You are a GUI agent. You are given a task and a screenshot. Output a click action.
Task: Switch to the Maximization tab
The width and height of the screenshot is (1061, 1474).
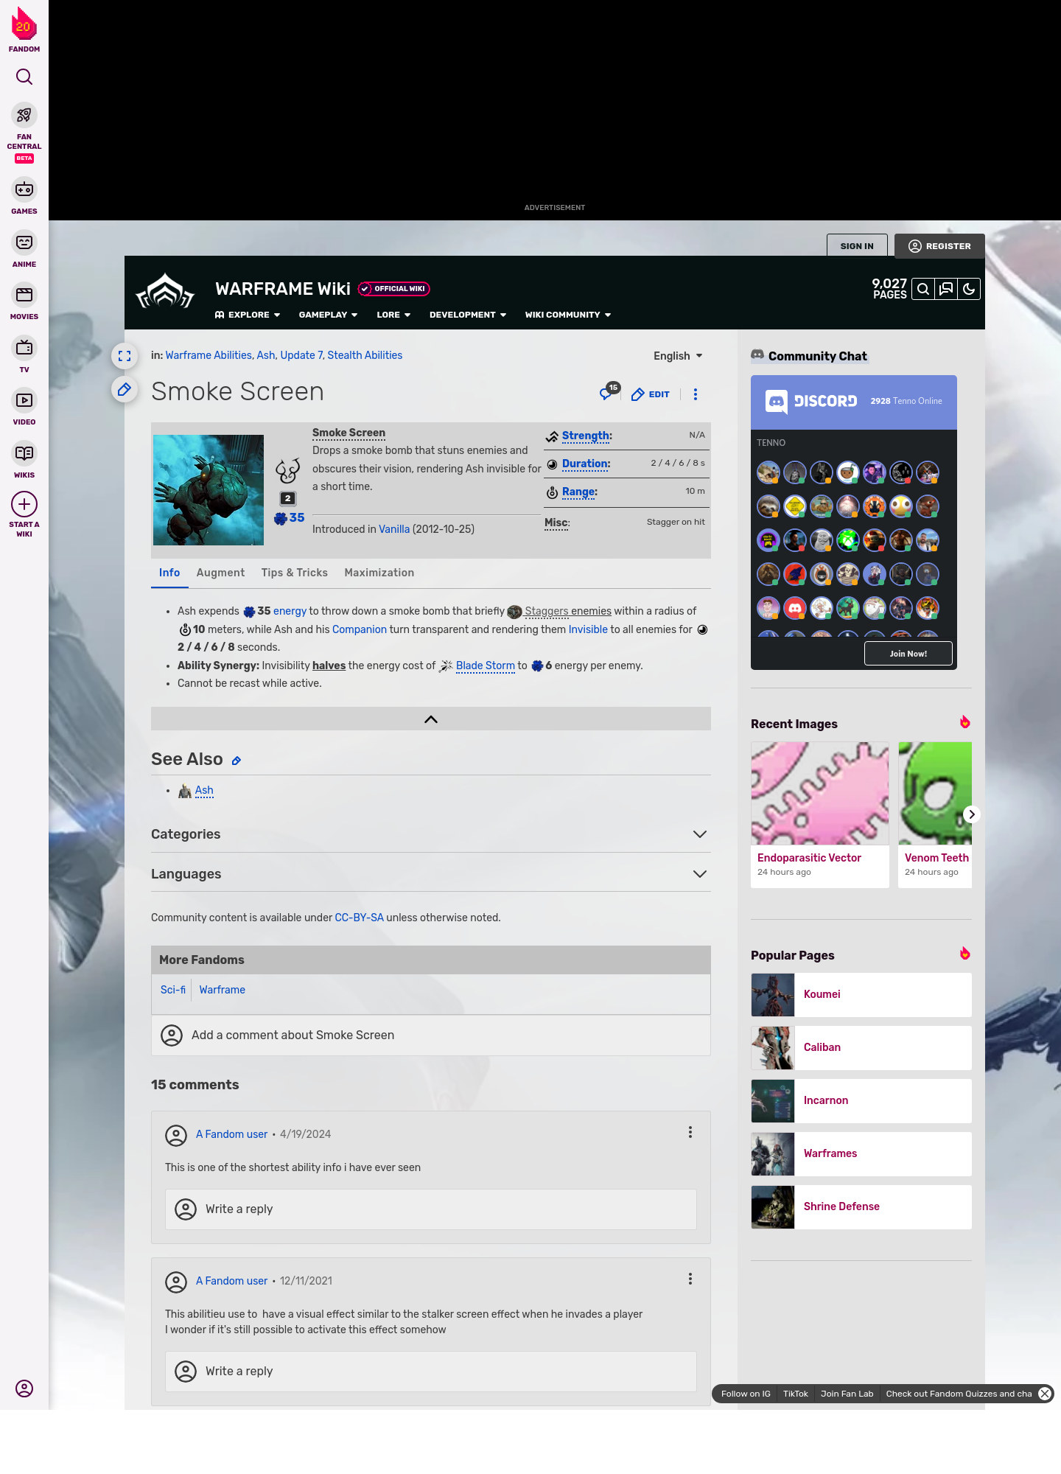pos(379,573)
